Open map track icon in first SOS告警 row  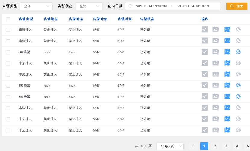point(227,52)
